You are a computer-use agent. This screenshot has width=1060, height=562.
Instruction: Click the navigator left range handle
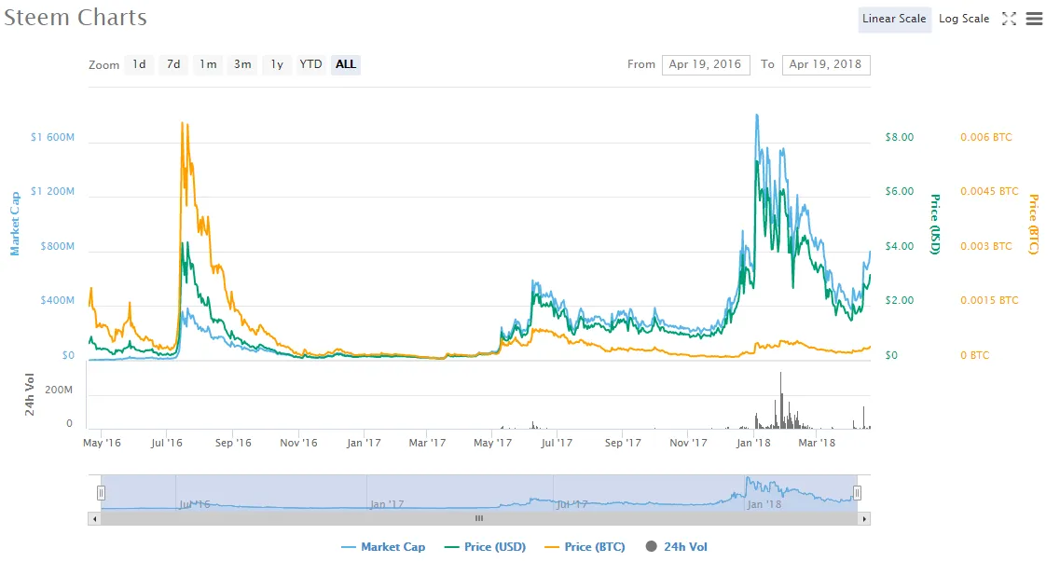(101, 492)
